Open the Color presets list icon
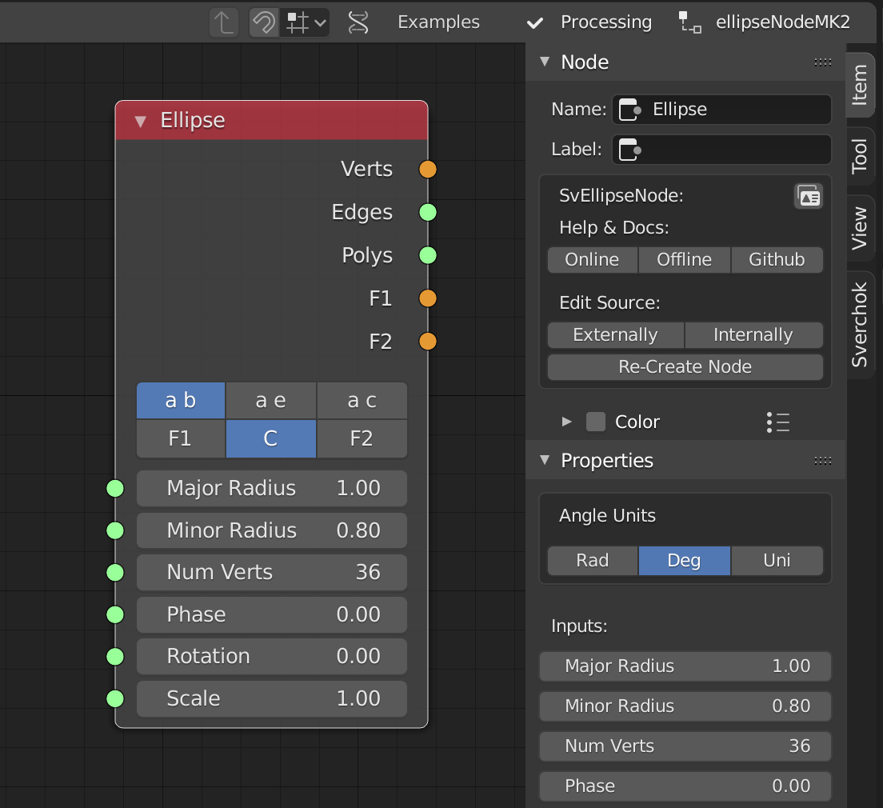Viewport: 883px width, 808px height. pyautogui.click(x=777, y=422)
